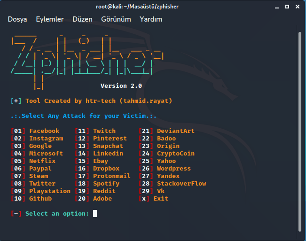This screenshot has height=241, width=306.
Task: Open the Görünüm menu
Action: click(x=116, y=19)
